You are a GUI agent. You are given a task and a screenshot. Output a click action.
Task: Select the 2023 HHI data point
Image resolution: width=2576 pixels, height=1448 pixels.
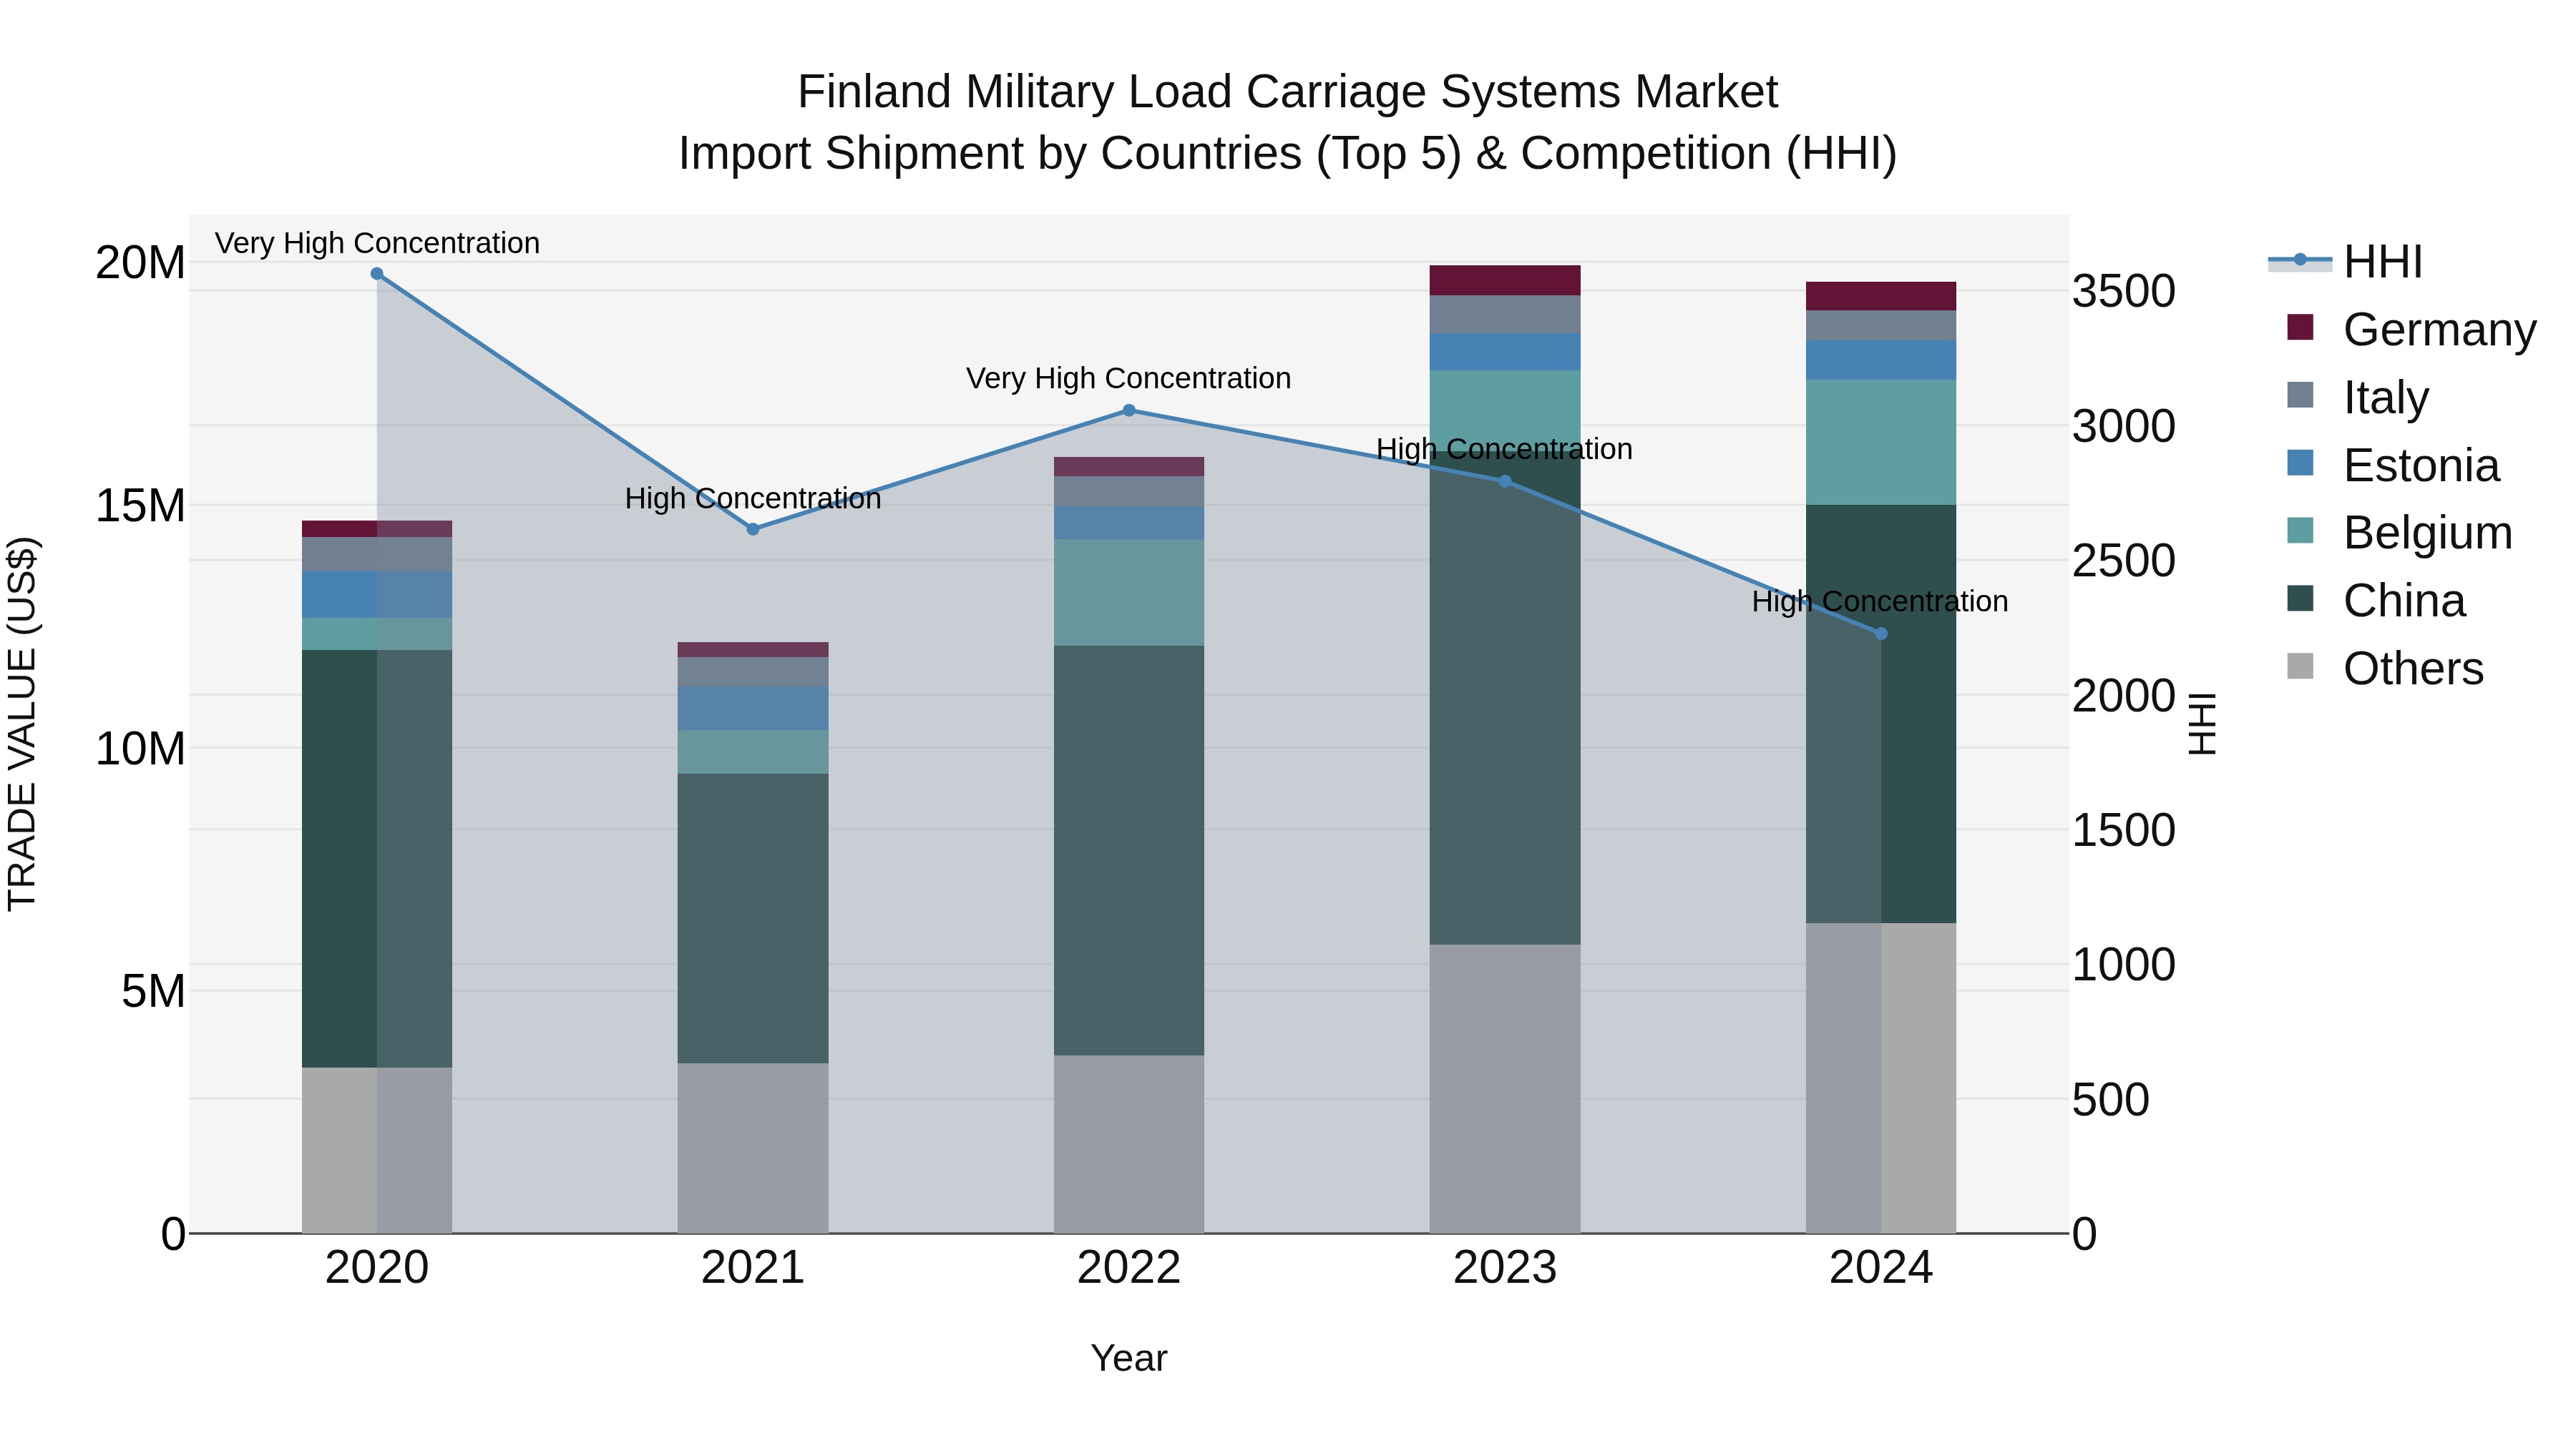click(x=1505, y=482)
